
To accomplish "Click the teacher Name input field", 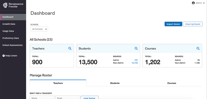I will click(x=42, y=97).
